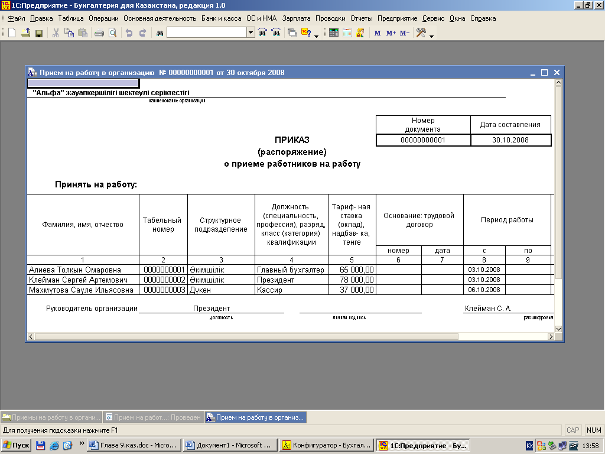
Task: Open the Calendar toolbar icon
Action: coord(347,33)
